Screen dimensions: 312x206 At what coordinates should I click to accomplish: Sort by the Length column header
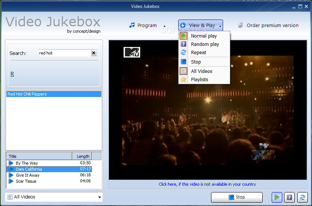point(82,156)
